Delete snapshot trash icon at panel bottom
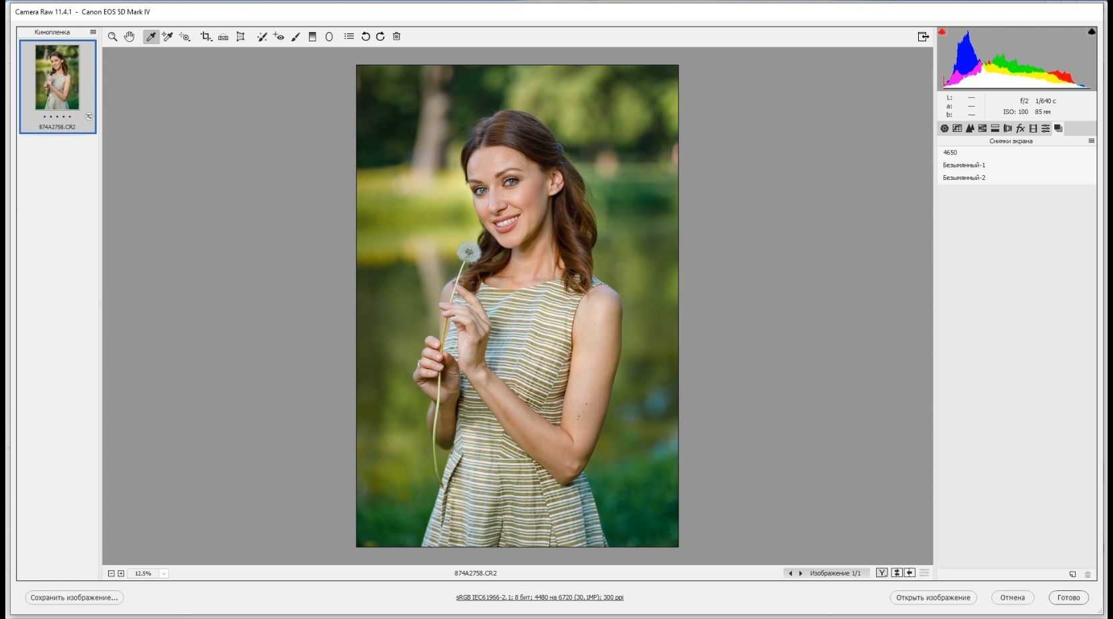The image size is (1113, 619). click(x=1088, y=574)
